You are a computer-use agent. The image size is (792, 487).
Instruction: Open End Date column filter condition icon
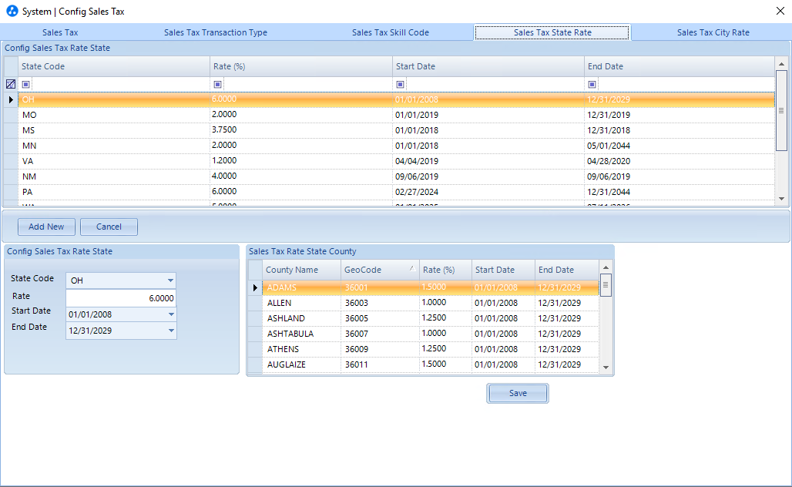click(x=592, y=84)
